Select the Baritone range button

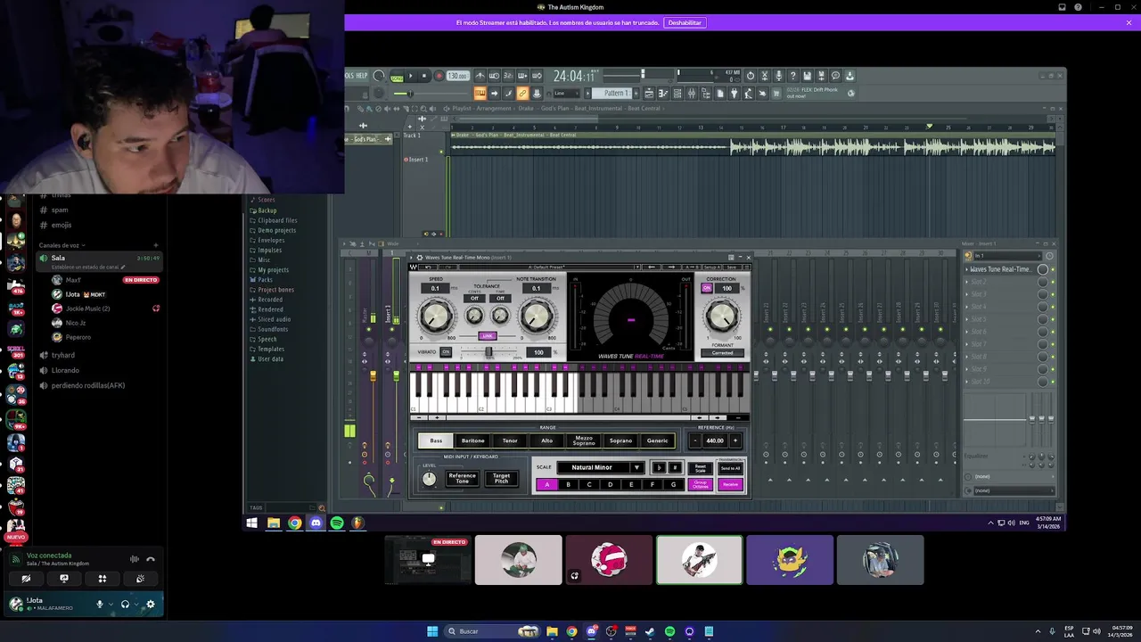tap(472, 440)
